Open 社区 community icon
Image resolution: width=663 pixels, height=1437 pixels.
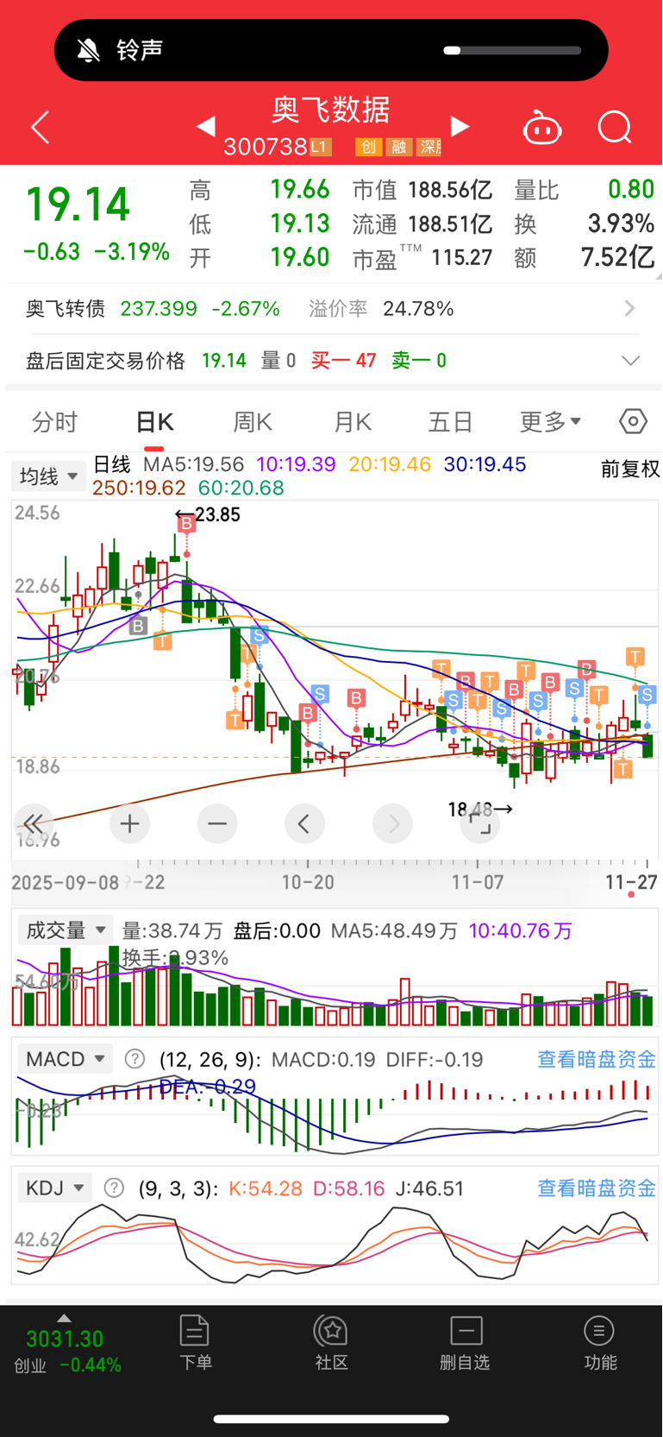(x=331, y=1343)
